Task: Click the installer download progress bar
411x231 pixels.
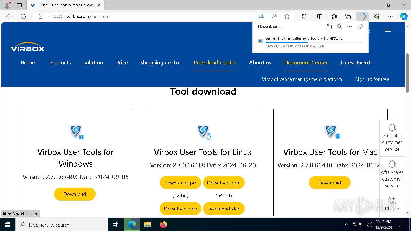Action: point(314,42)
